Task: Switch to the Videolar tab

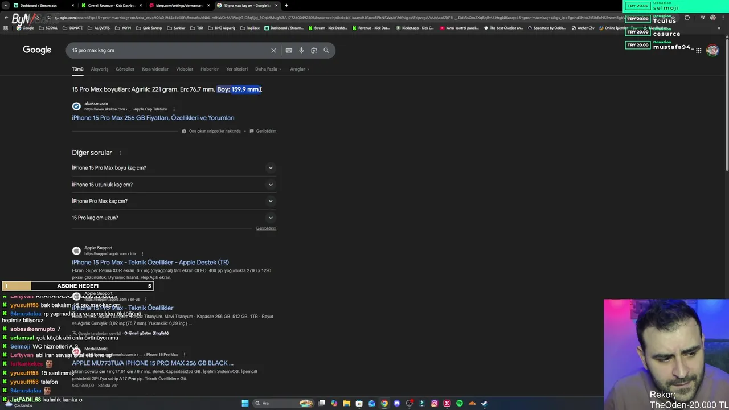Action: pyautogui.click(x=185, y=69)
